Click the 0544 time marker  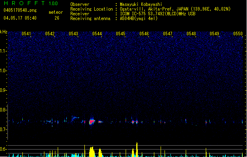click(x=97, y=34)
